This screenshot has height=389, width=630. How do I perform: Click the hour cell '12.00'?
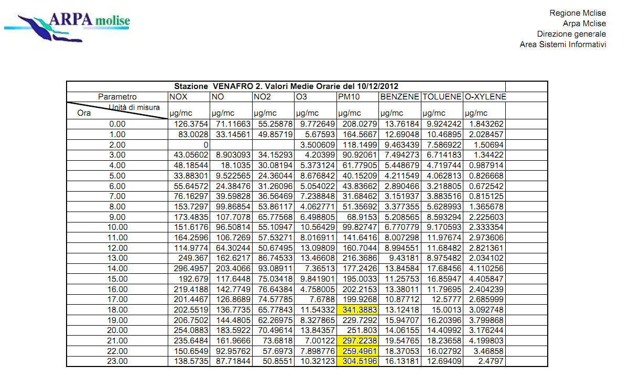(x=117, y=248)
